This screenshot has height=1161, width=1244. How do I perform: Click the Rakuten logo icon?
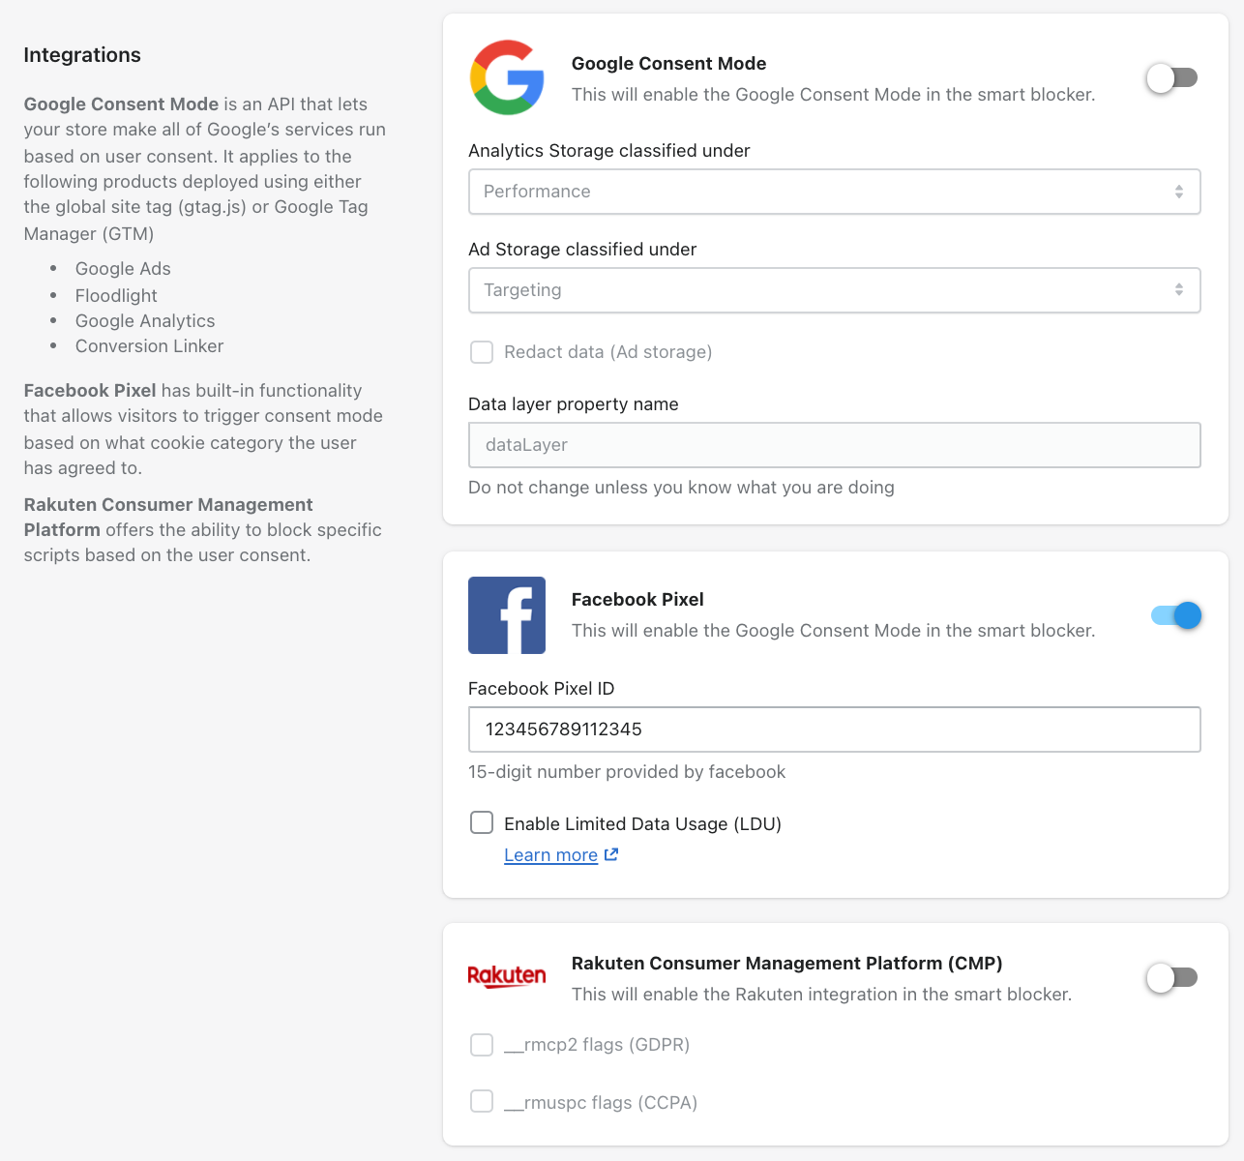pyautogui.click(x=507, y=976)
